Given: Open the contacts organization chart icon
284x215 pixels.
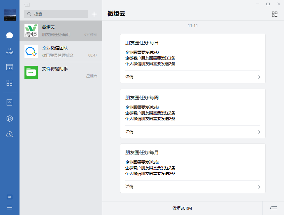Looking at the screenshot, I should coord(10,51).
